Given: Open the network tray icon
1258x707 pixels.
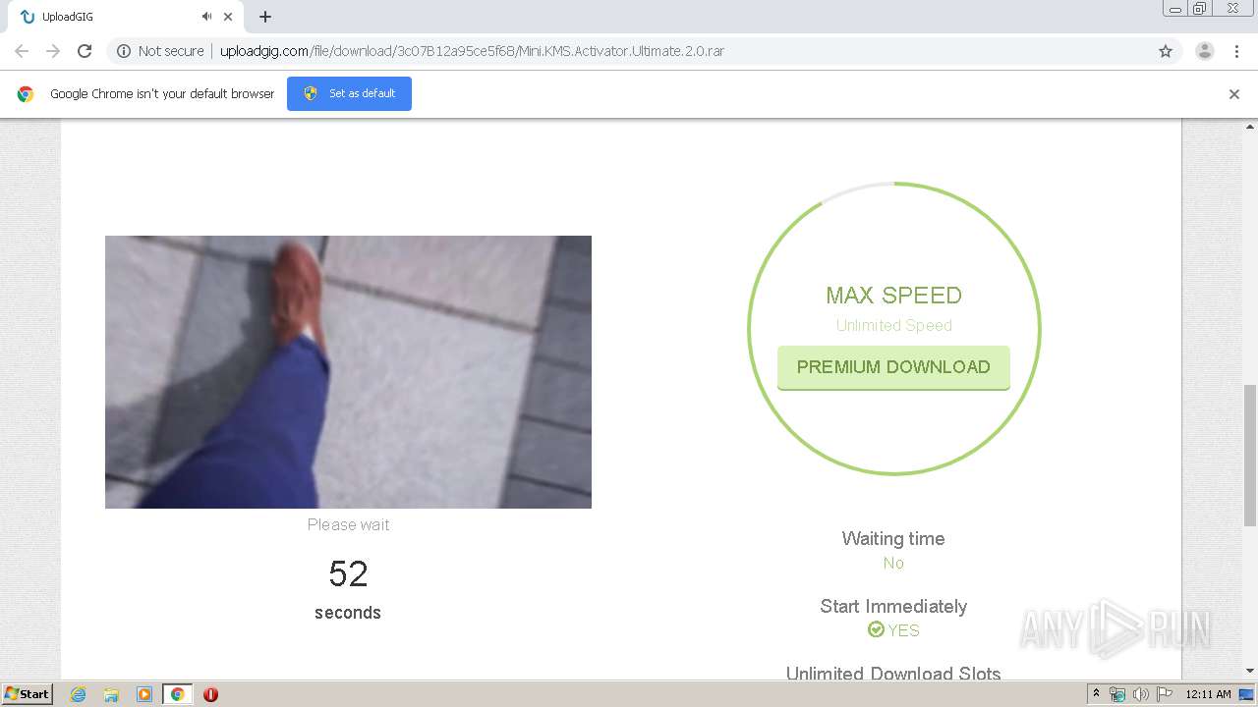Looking at the screenshot, I should click(1117, 694).
